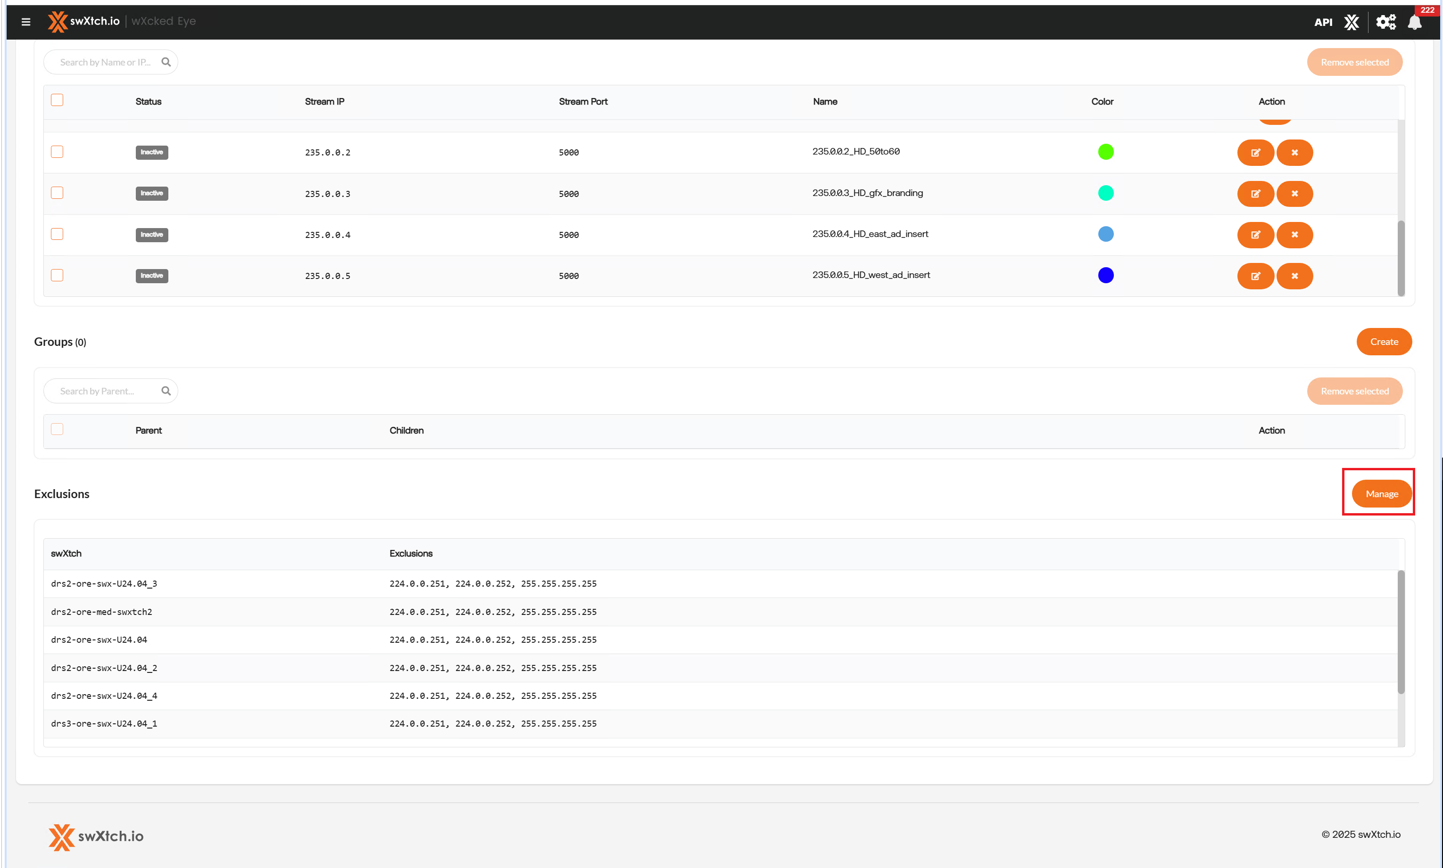Click the Groups search magnifier icon
The width and height of the screenshot is (1443, 868).
point(166,391)
